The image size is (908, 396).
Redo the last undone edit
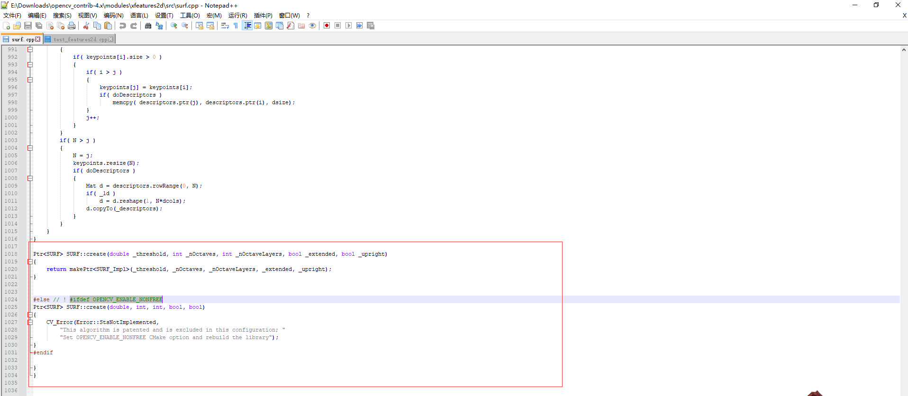(134, 26)
